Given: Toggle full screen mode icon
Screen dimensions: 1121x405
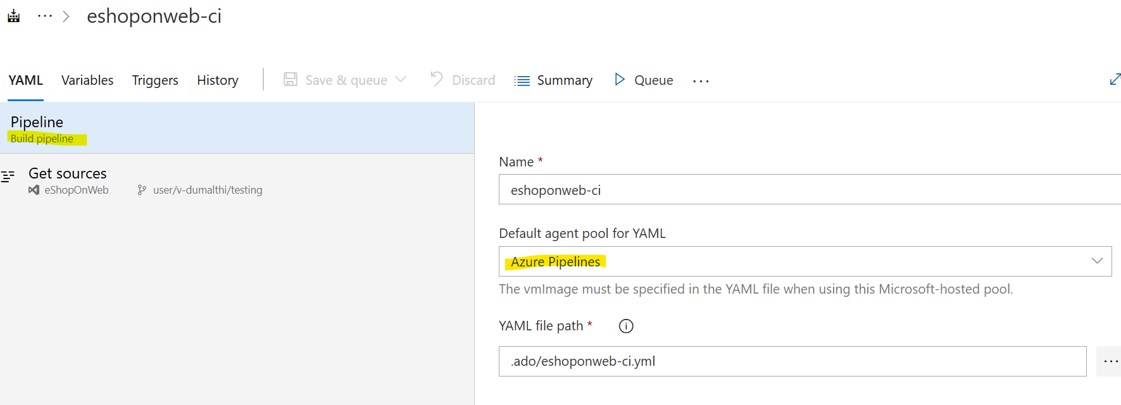Looking at the screenshot, I should tap(1115, 80).
